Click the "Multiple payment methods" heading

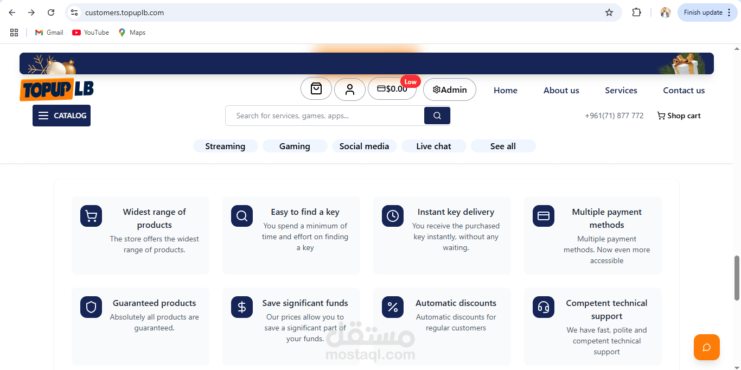point(606,219)
